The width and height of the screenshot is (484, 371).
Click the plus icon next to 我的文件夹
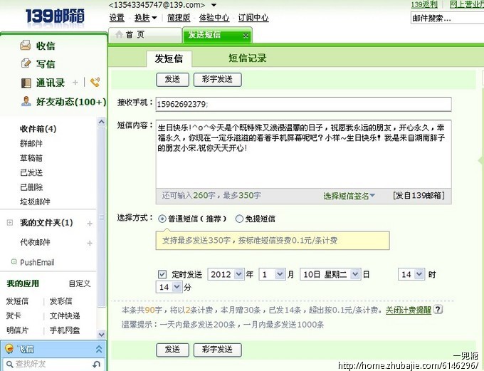pyautogui.click(x=90, y=223)
